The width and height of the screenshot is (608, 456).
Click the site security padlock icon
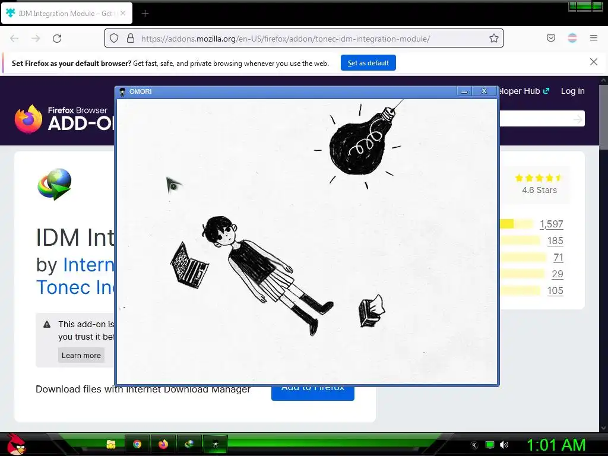tap(131, 38)
